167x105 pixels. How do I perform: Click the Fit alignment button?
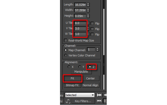click(x=72, y=78)
